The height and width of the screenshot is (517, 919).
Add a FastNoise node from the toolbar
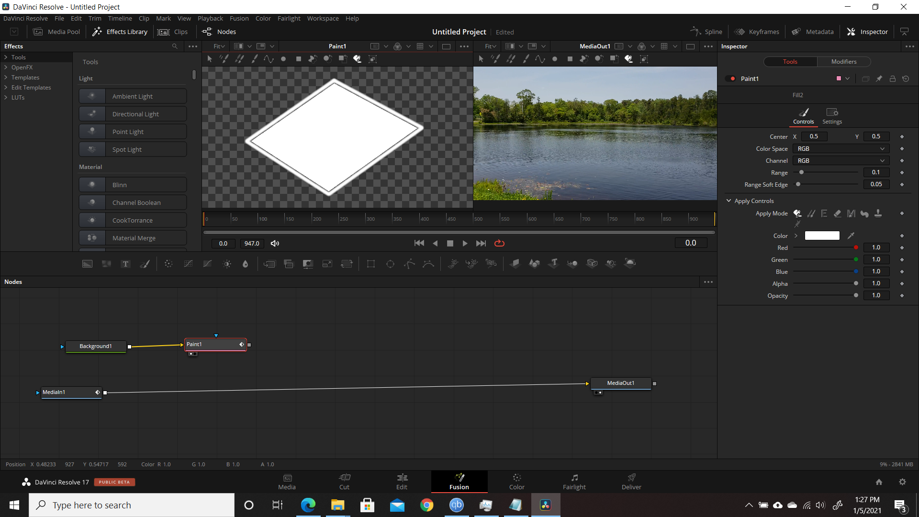106,264
